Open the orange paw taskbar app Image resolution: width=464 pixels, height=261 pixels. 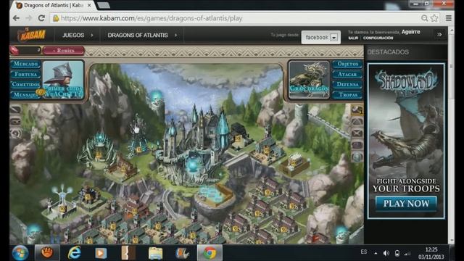pyautogui.click(x=47, y=253)
